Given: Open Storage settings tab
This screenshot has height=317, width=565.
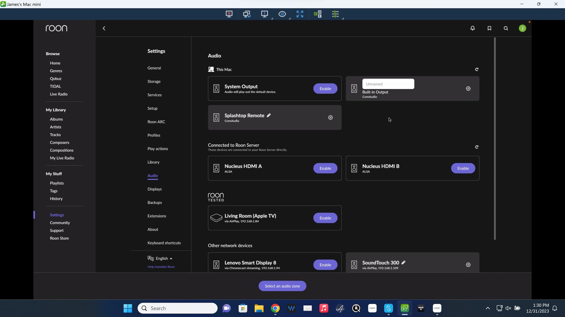Looking at the screenshot, I should (x=154, y=81).
